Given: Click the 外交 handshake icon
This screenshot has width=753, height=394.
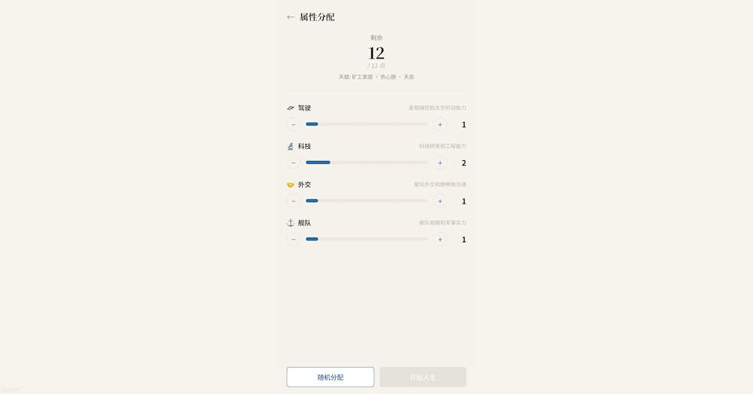Looking at the screenshot, I should [x=291, y=185].
